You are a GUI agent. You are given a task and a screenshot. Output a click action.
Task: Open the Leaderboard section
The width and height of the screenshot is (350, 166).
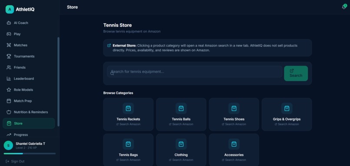[x=29, y=78]
